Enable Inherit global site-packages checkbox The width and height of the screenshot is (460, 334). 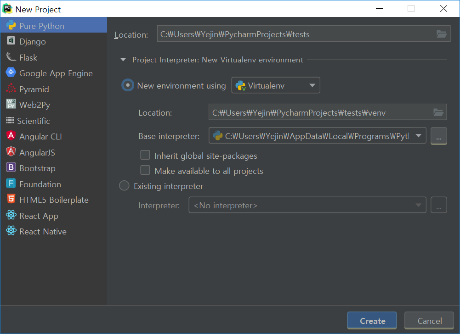[x=145, y=155]
